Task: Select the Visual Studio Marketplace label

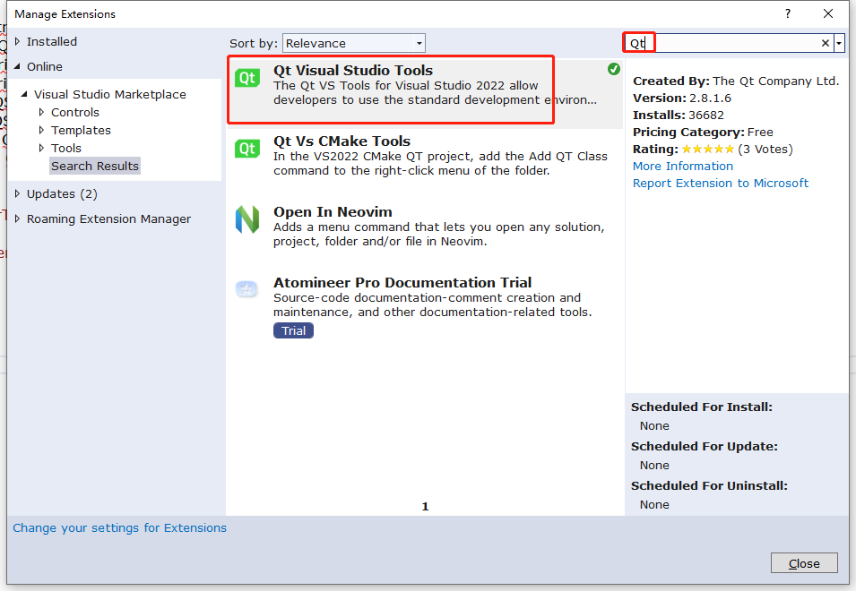Action: tap(109, 94)
